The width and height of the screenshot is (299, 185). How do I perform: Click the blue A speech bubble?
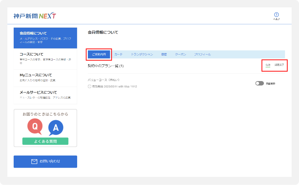click(x=56, y=128)
